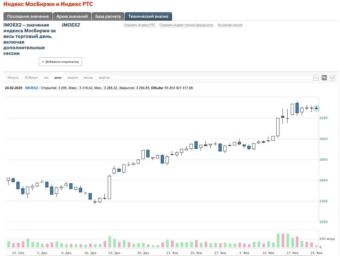The image size is (340, 256).
Task: Set chart interval to 10 Минут
Action: (x=31, y=78)
